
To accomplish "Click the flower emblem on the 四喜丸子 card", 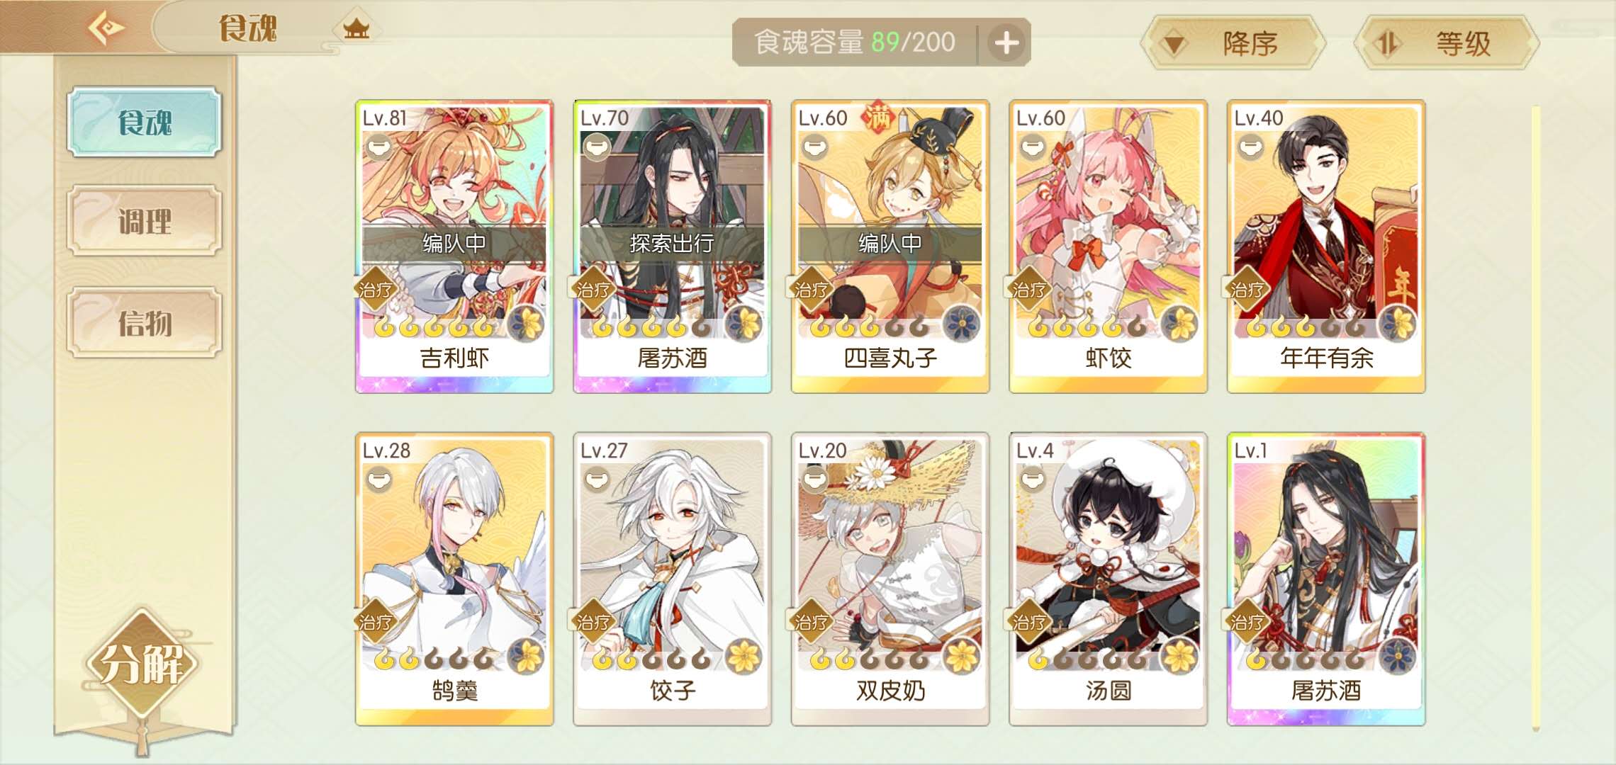I will [962, 324].
